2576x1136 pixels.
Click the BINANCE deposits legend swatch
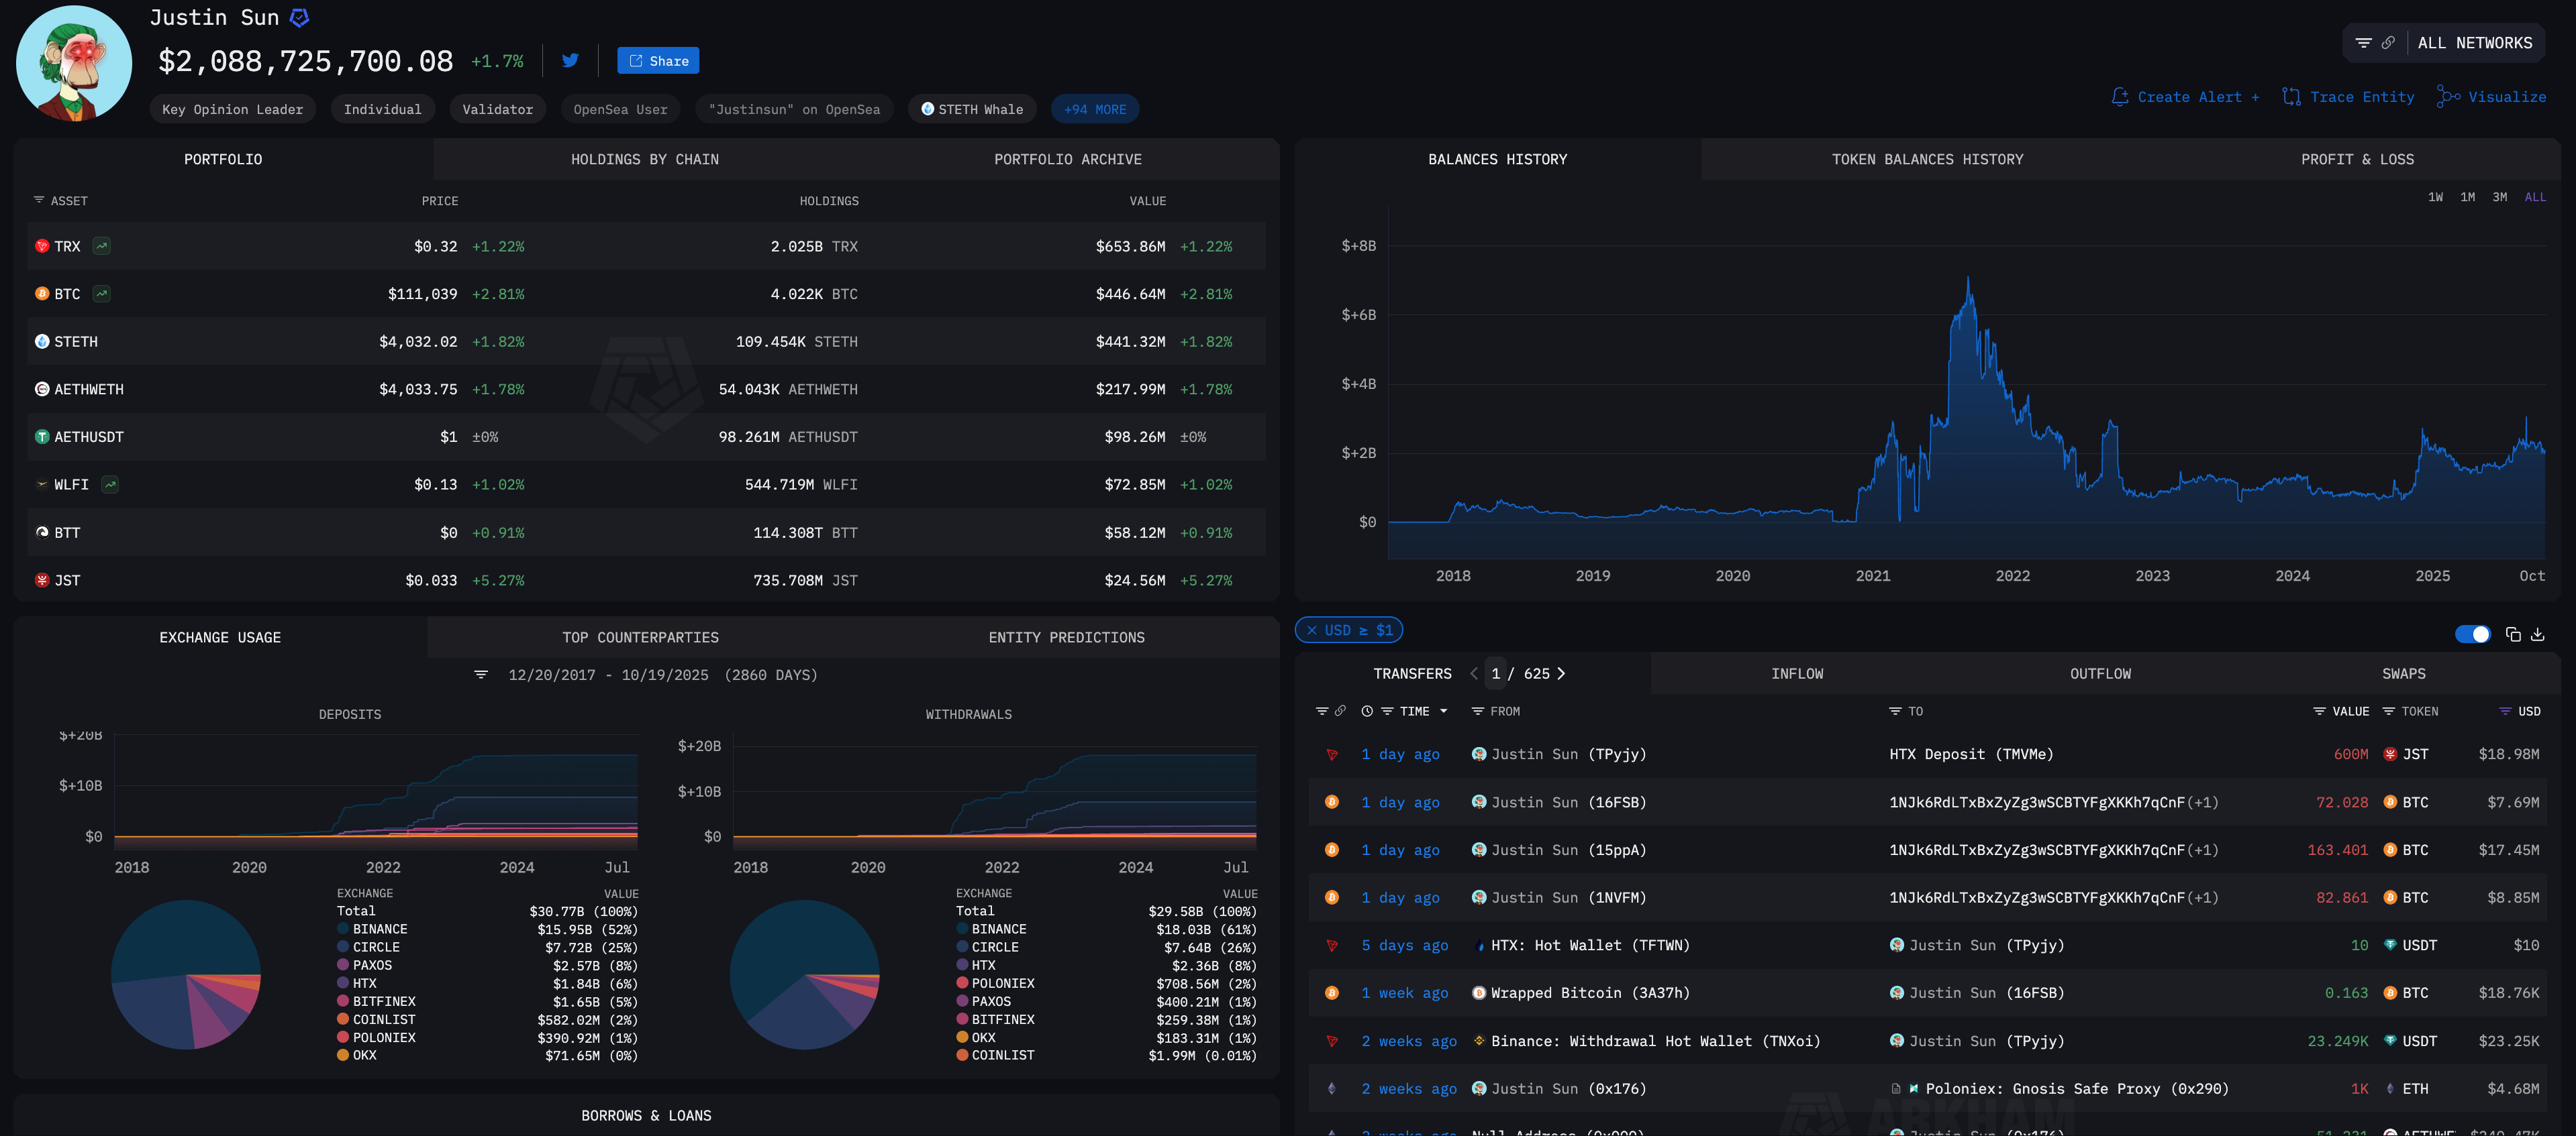[343, 929]
